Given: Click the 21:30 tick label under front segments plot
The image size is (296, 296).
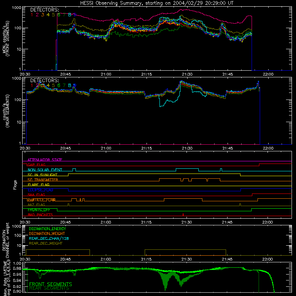Looking at the screenshot, I should (187, 74).
